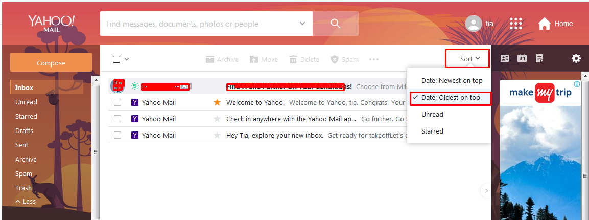Screen dimensions: 589x220
Task: Open the MakeMyTrip advertisement
Action: tap(540, 150)
